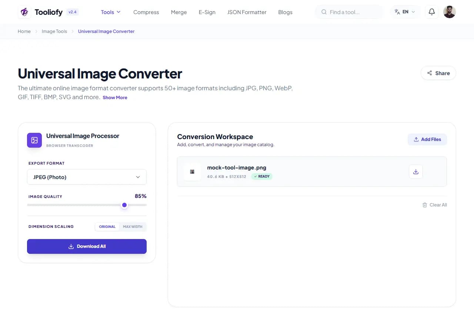474x333 pixels.
Task: Click the Image Quality slider handle
Action: click(124, 205)
